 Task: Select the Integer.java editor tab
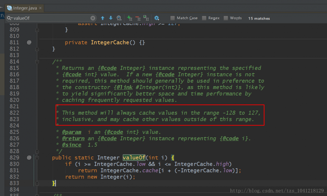point(25,8)
